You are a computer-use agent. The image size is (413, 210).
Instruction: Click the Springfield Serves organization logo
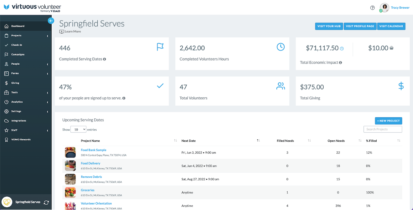click(x=7, y=202)
